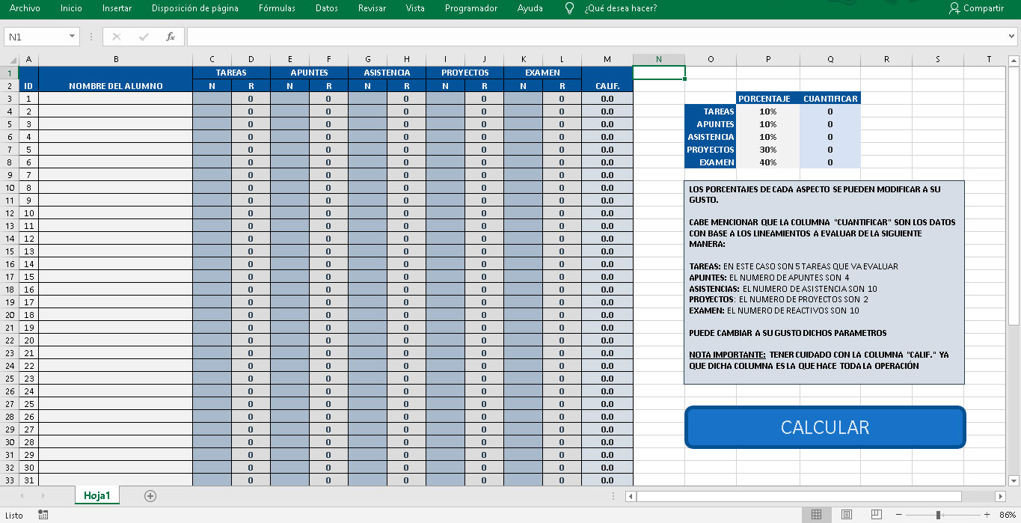Click the horizontal scrollbar left arrow

[631, 496]
